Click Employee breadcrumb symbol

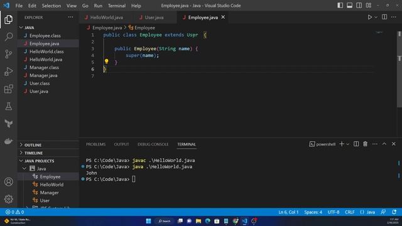(x=142, y=28)
